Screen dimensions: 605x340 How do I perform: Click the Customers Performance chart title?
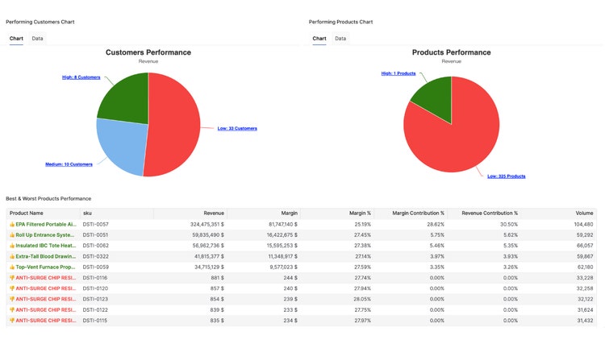(148, 52)
